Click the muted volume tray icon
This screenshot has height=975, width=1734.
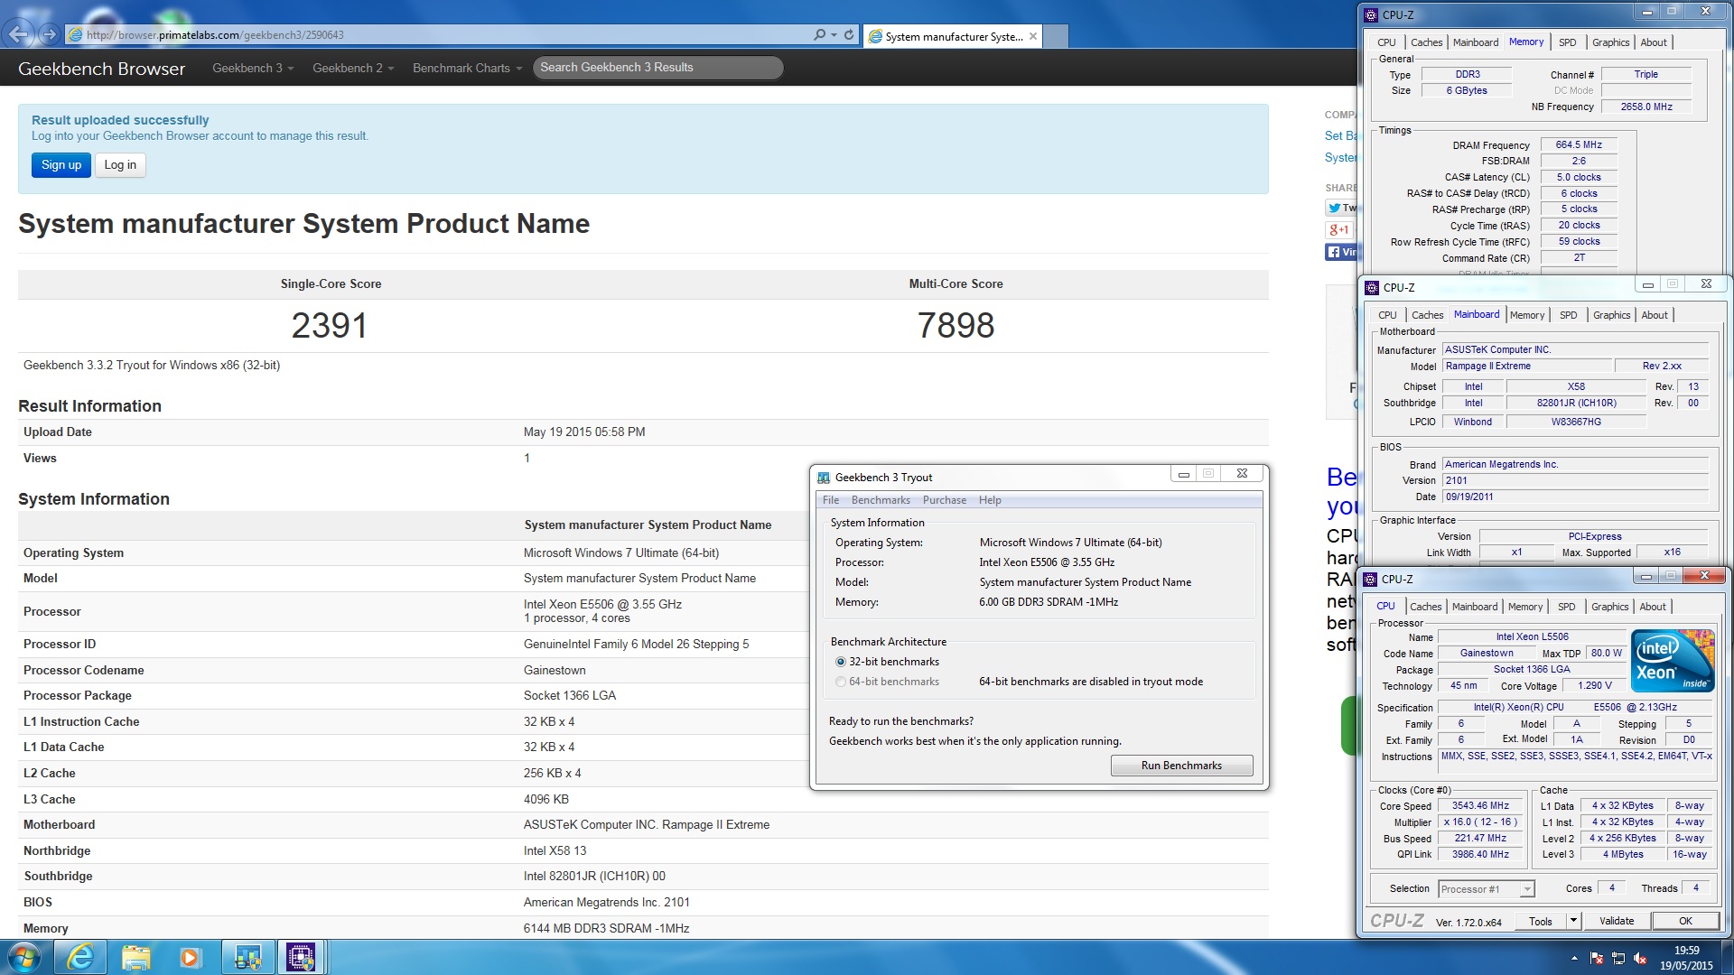tap(1640, 958)
